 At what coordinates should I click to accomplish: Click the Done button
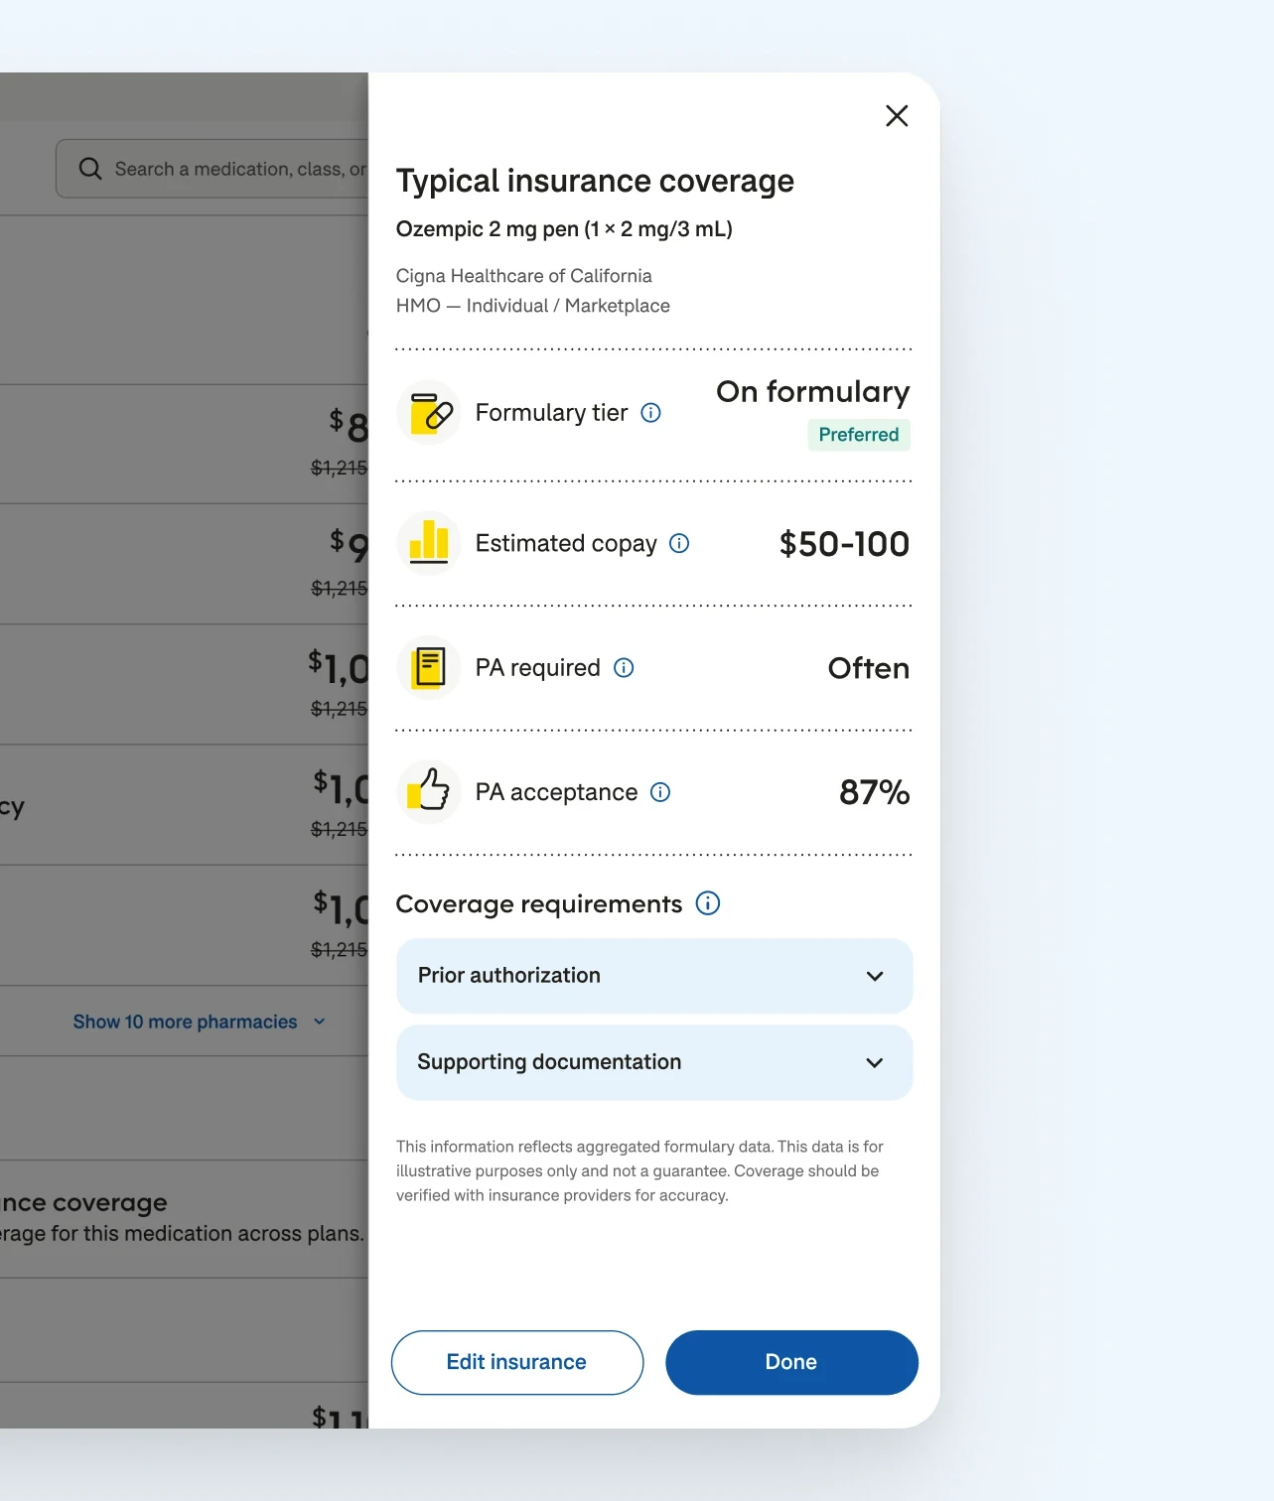click(791, 1362)
